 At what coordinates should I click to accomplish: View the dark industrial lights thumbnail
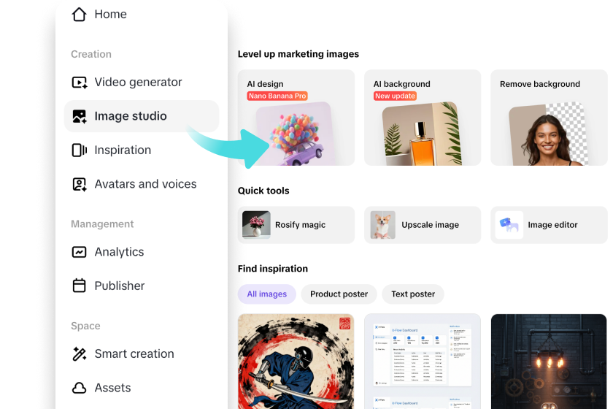pyautogui.click(x=548, y=362)
